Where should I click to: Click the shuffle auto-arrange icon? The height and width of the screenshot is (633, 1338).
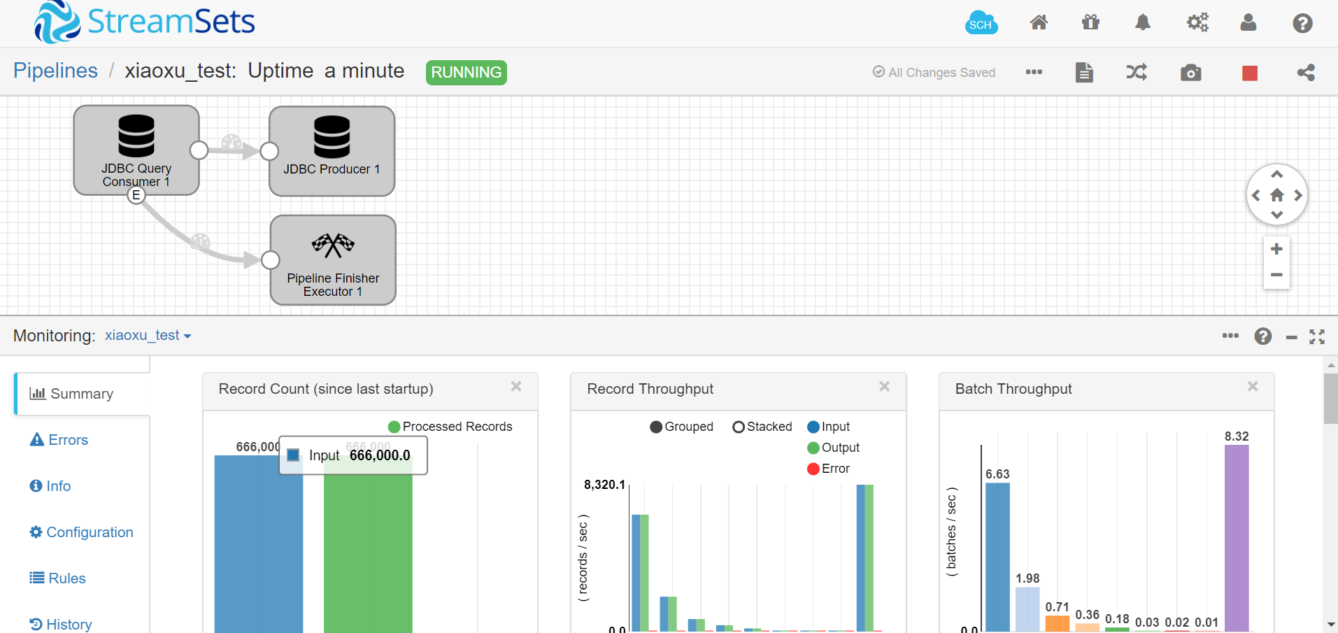[x=1137, y=72]
